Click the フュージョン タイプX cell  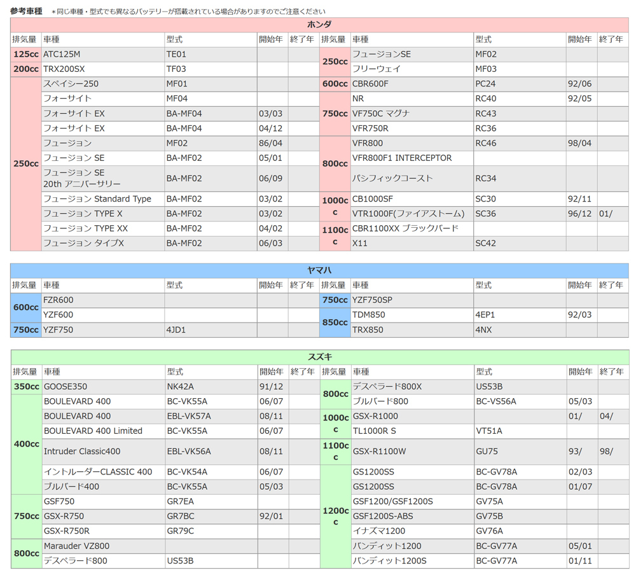tap(103, 243)
